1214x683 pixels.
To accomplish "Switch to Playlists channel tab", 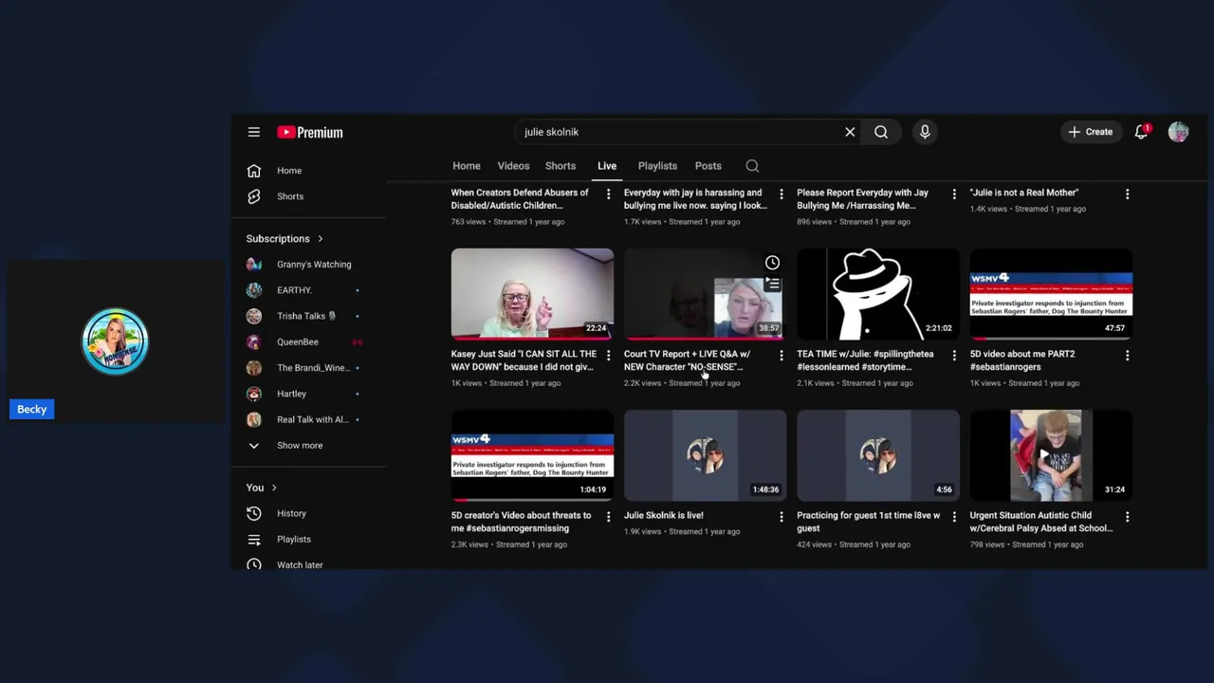I will [x=657, y=166].
